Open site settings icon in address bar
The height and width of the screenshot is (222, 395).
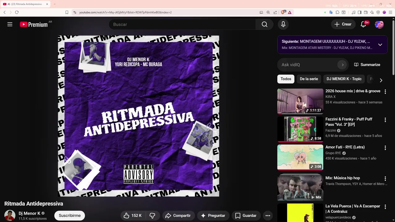click(x=74, y=12)
